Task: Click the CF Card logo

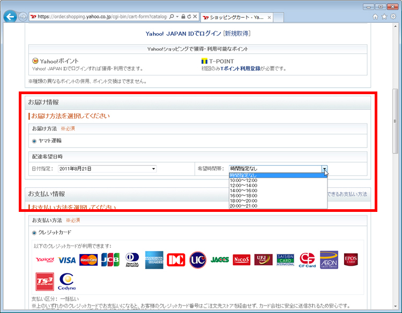Action: point(307,260)
